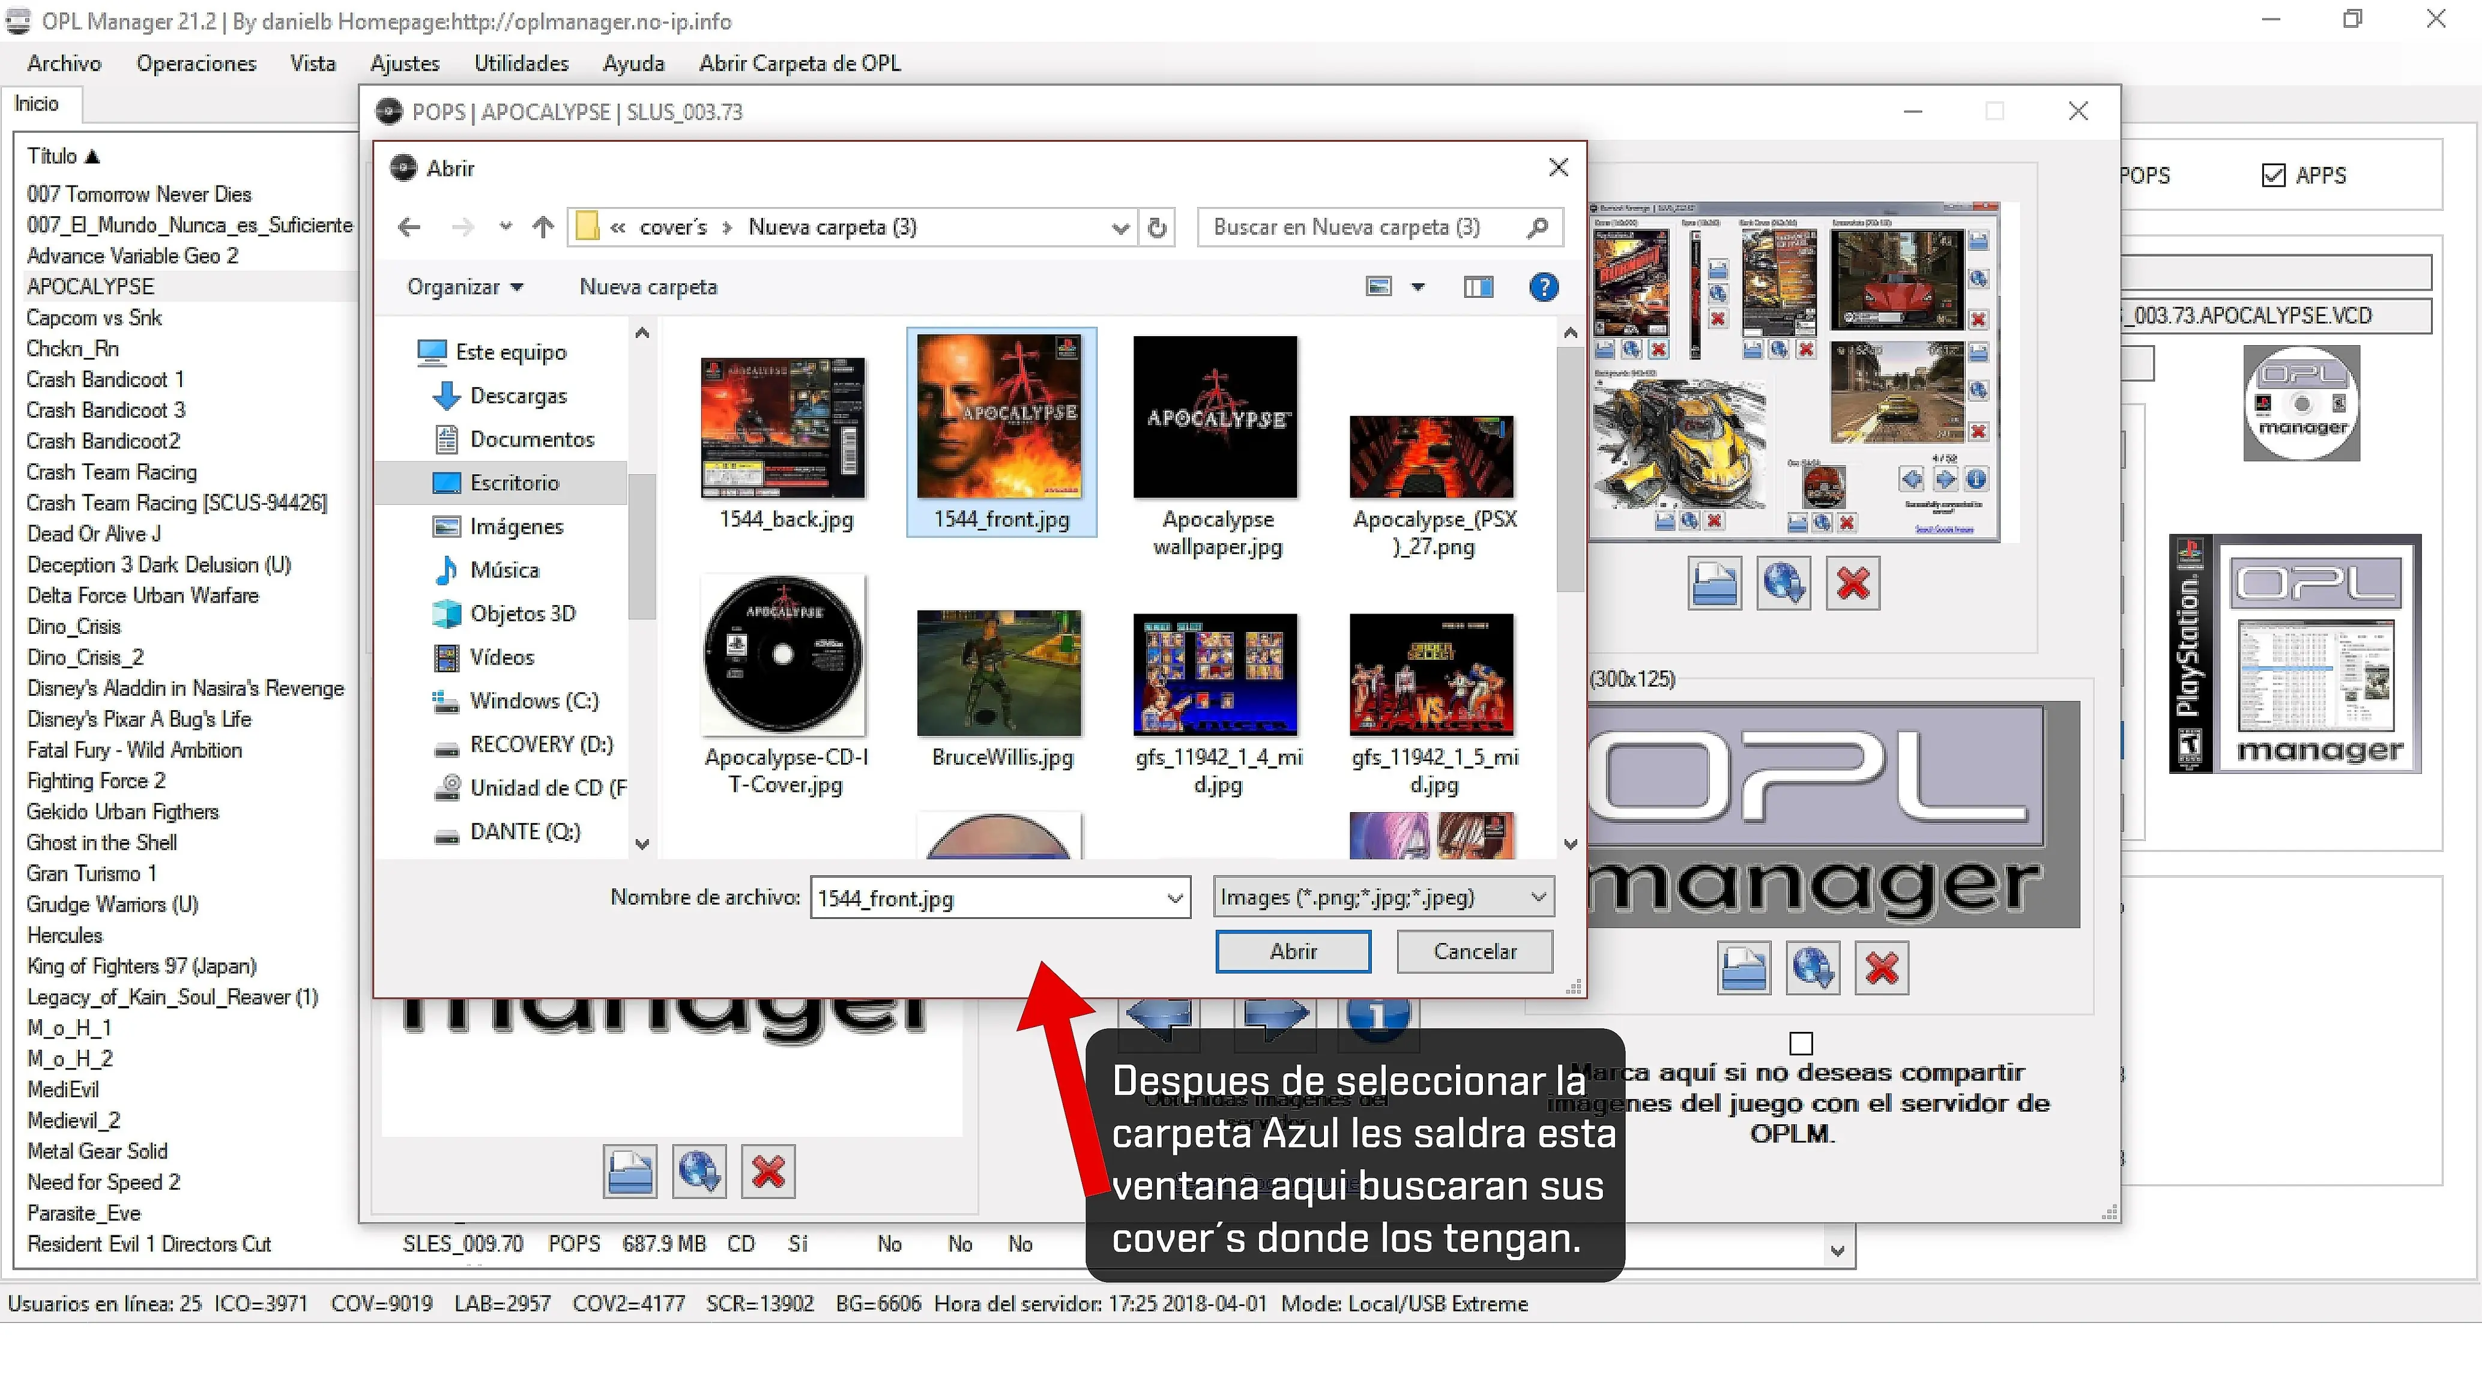
Task: Click the magnifier search icon in the dialog
Action: [x=1538, y=227]
